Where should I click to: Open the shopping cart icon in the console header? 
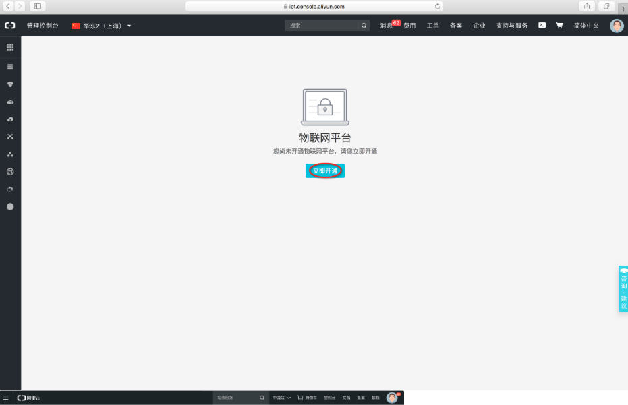coord(559,25)
